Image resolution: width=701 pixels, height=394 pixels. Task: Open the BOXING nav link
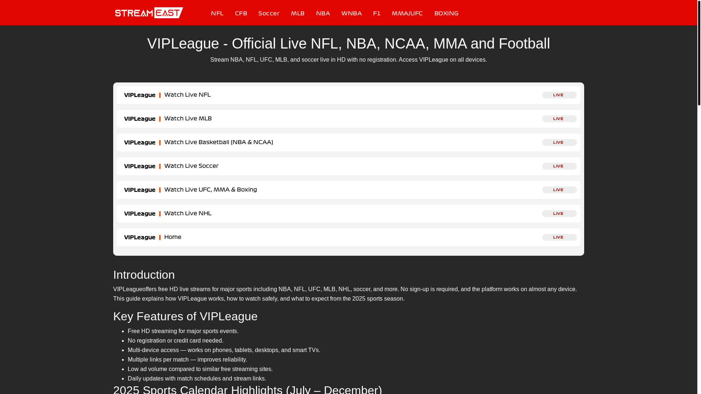(x=447, y=13)
